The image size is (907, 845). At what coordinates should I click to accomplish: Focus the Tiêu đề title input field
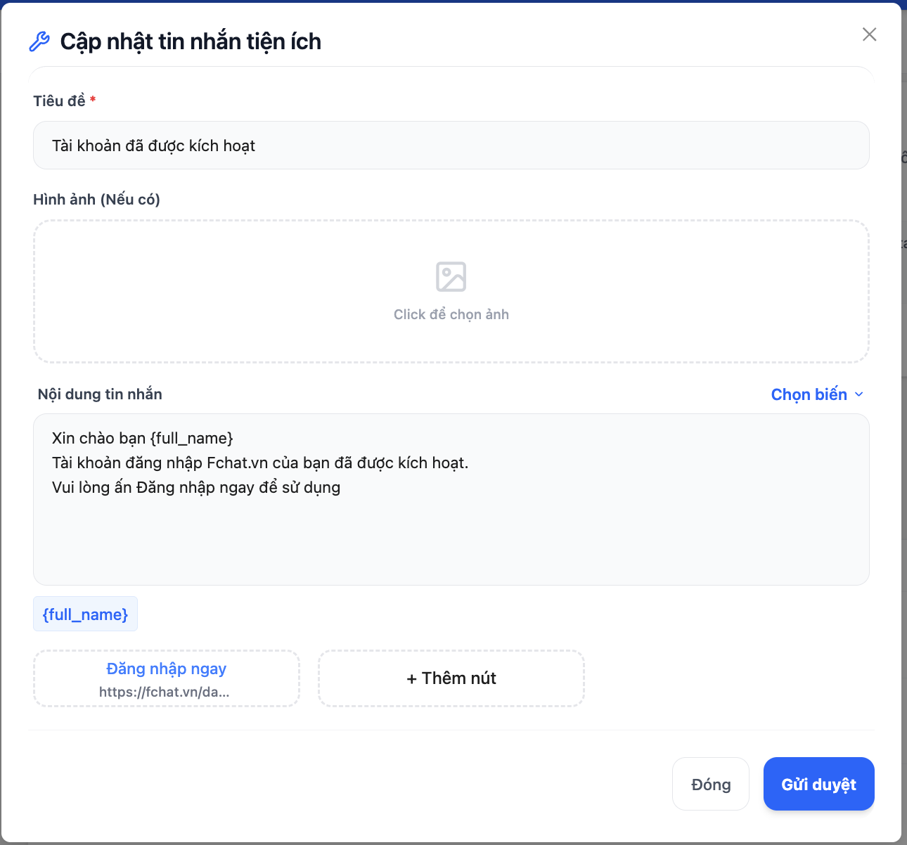(451, 146)
